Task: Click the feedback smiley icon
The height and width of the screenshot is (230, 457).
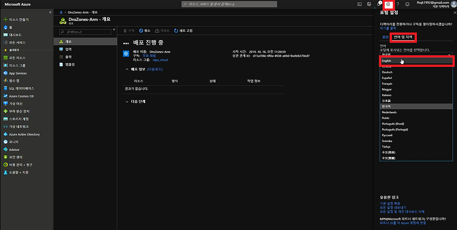Action: click(407, 4)
